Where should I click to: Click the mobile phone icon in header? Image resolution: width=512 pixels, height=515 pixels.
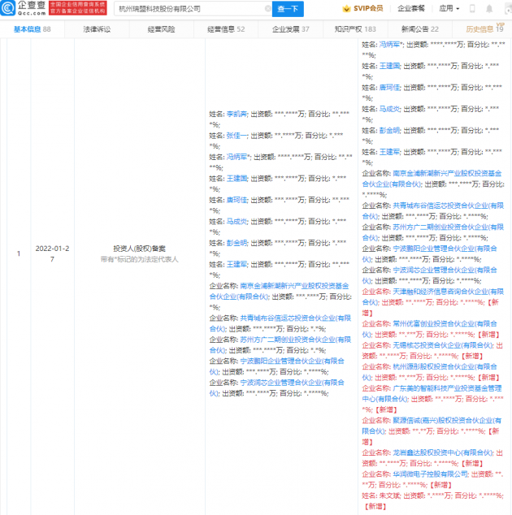click(x=472, y=9)
